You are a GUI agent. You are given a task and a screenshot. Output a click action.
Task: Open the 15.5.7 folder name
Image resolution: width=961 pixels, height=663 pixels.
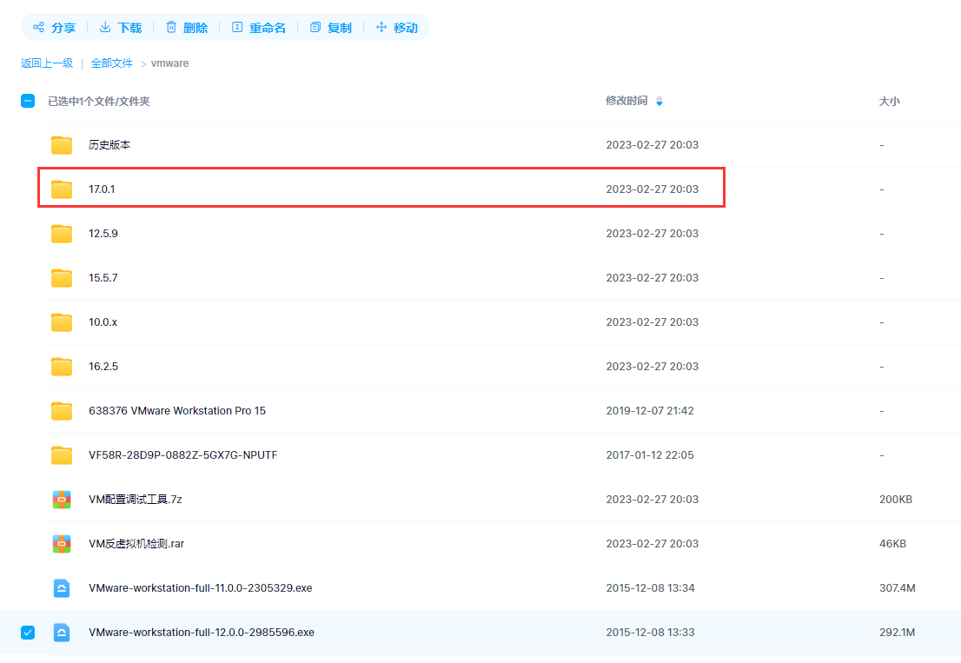(103, 277)
